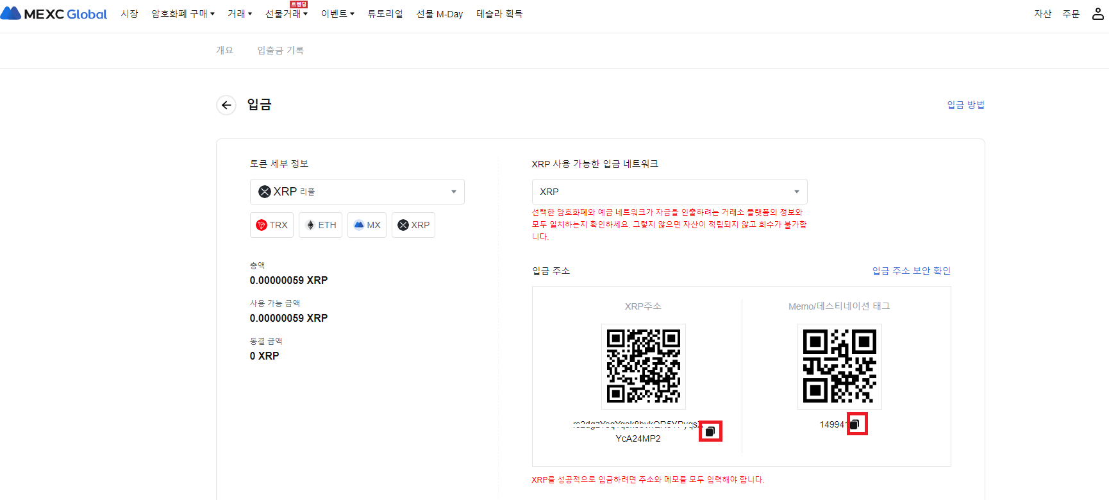The height and width of the screenshot is (500, 1109).
Task: Click the total amount 0.00000059 XRP
Action: 289,280
